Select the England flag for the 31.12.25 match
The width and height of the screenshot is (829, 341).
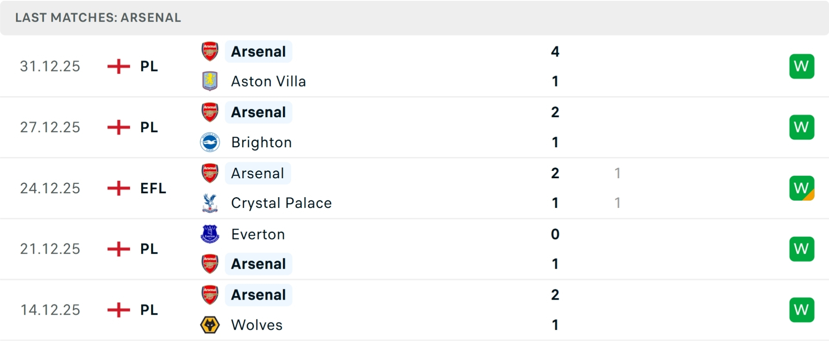coord(118,66)
